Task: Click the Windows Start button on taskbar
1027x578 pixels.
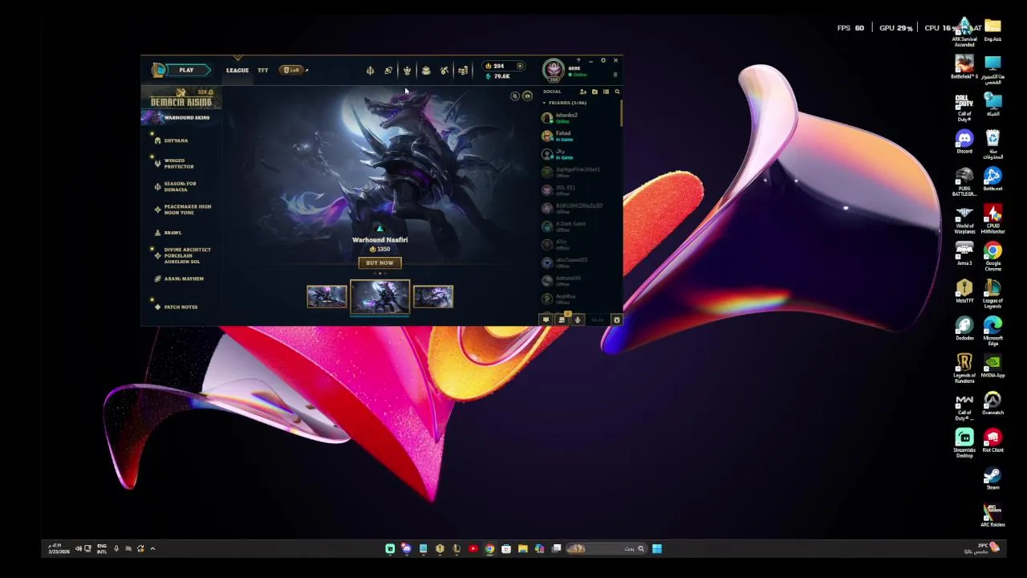Action: coord(656,549)
